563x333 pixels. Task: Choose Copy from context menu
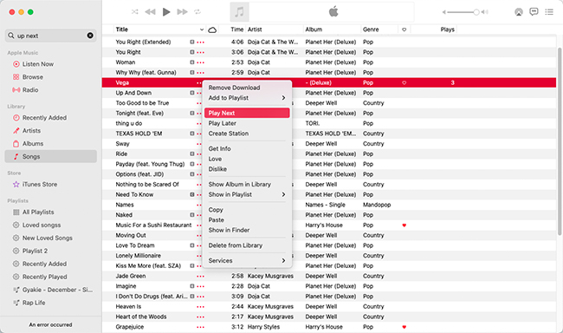tap(247, 210)
